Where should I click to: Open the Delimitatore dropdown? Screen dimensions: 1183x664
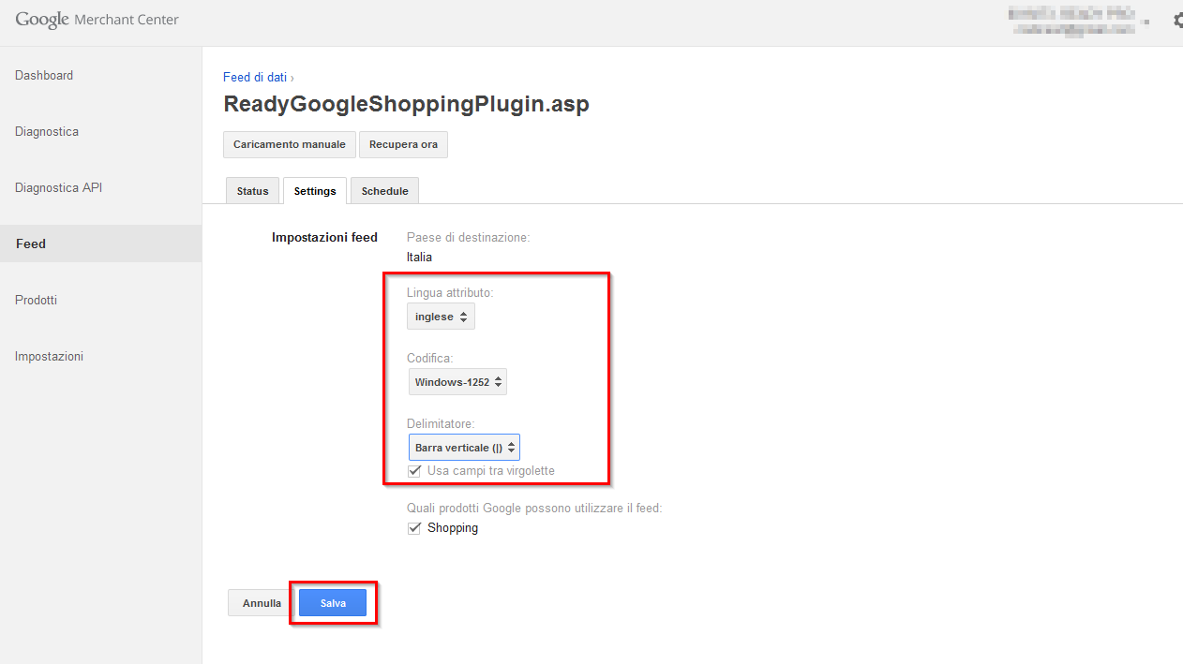464,447
